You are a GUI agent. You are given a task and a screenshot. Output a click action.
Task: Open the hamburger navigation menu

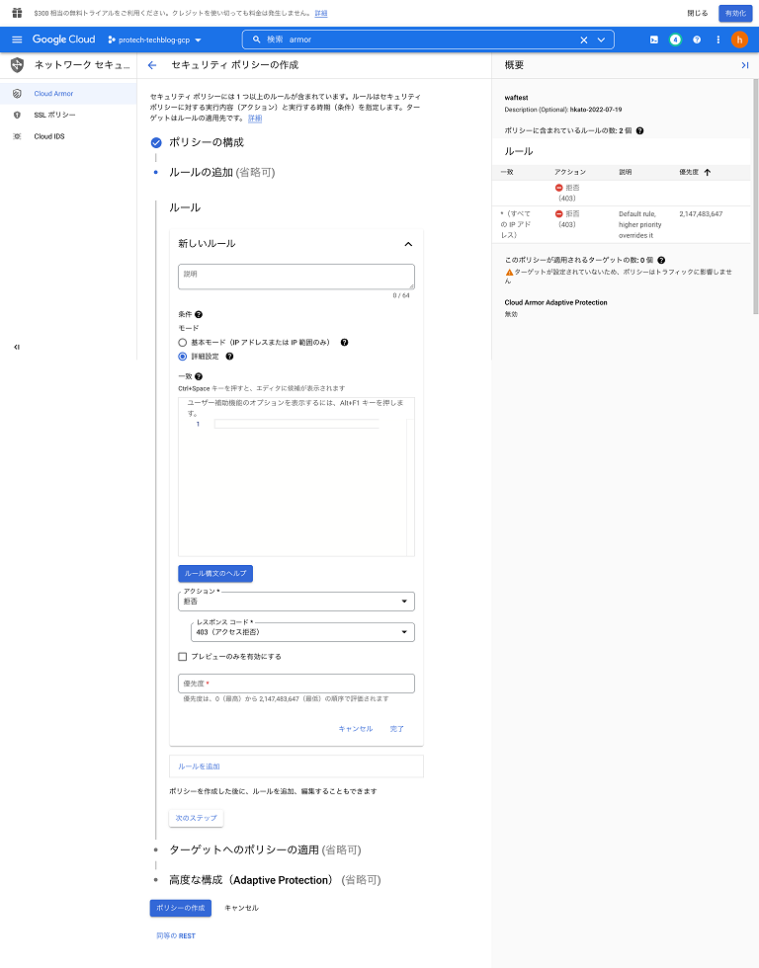click(x=17, y=40)
